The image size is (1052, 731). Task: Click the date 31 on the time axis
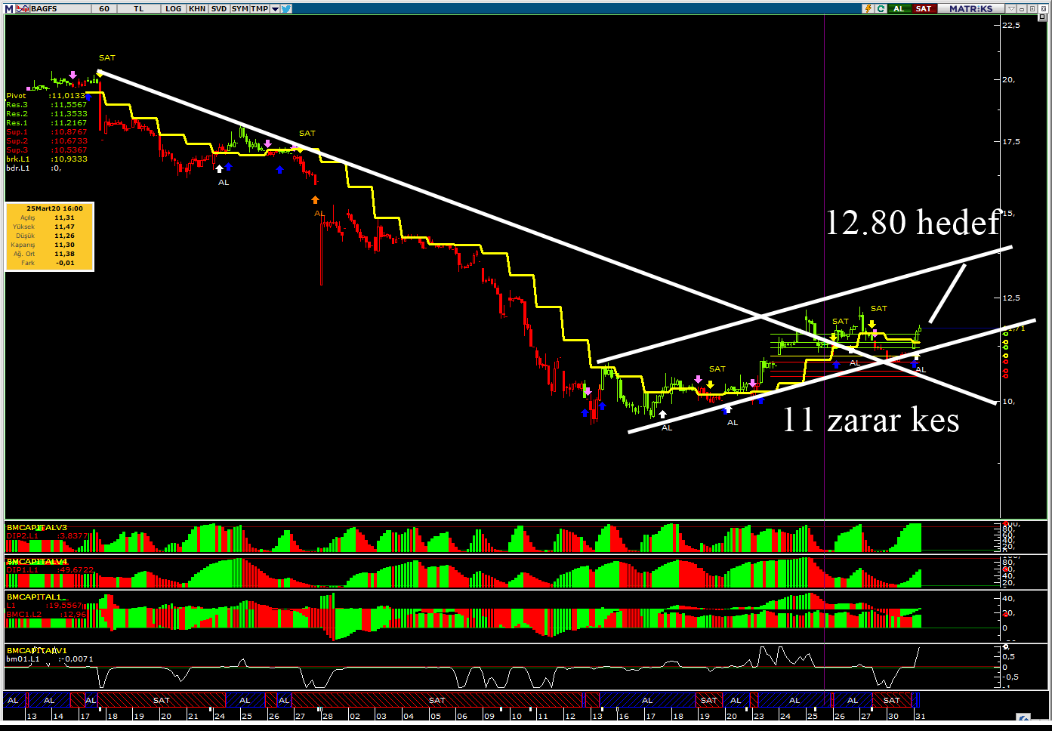pyautogui.click(x=920, y=716)
